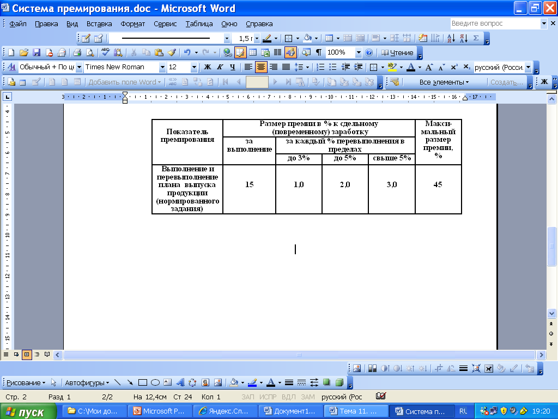Click the Print icon
Screen dimensions: 558x419
click(x=77, y=53)
